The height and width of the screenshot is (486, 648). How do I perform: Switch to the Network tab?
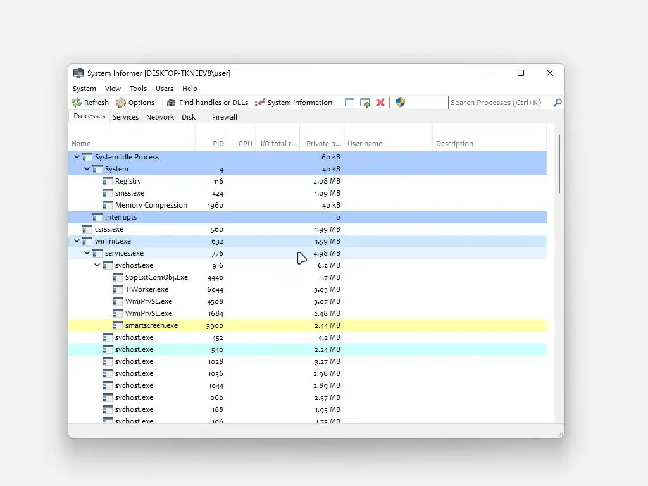coord(160,117)
